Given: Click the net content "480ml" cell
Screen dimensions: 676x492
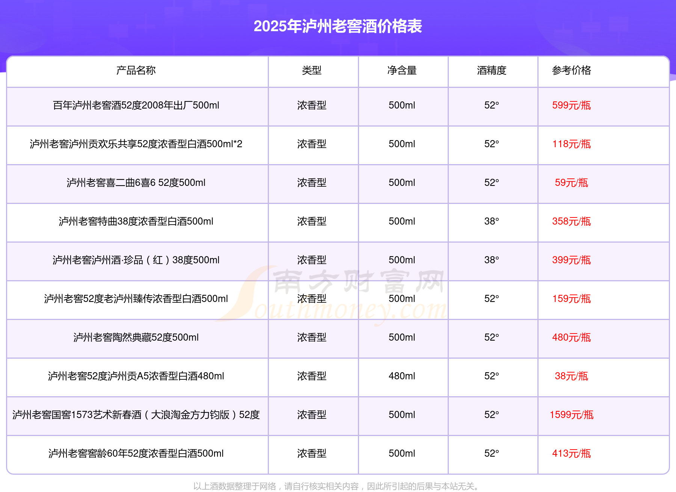Looking at the screenshot, I should click(402, 376).
